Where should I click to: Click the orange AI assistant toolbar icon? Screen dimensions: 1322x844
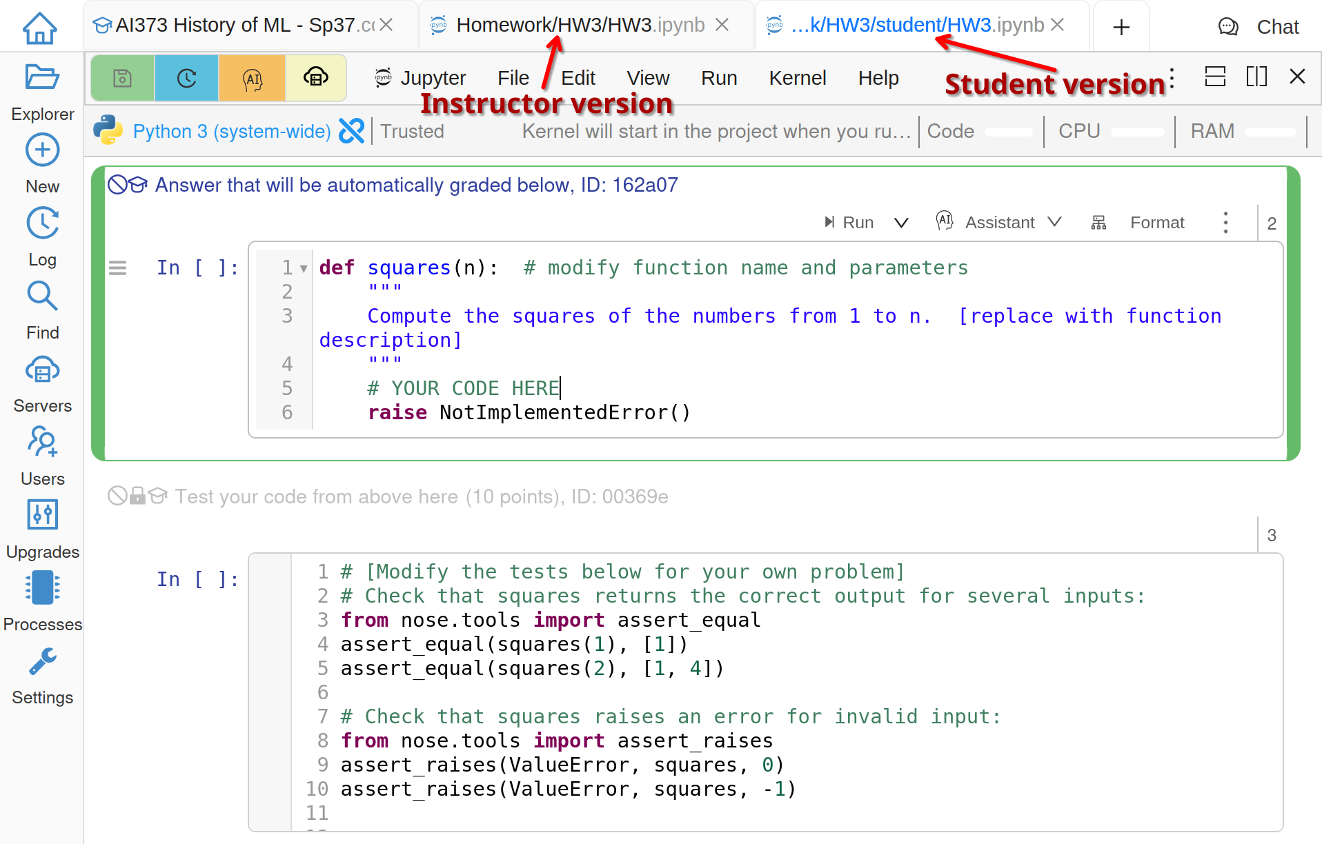point(252,79)
